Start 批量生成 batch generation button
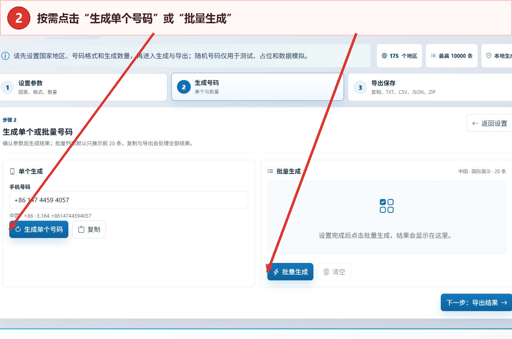The width and height of the screenshot is (512, 339). [x=290, y=272]
